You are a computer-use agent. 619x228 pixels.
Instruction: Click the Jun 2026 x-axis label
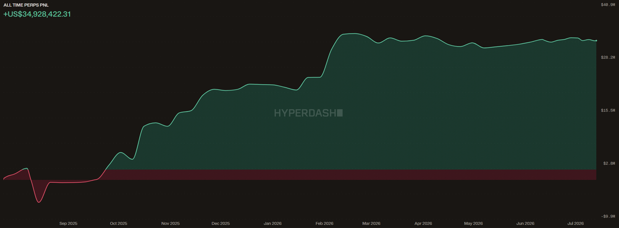(x=526, y=223)
